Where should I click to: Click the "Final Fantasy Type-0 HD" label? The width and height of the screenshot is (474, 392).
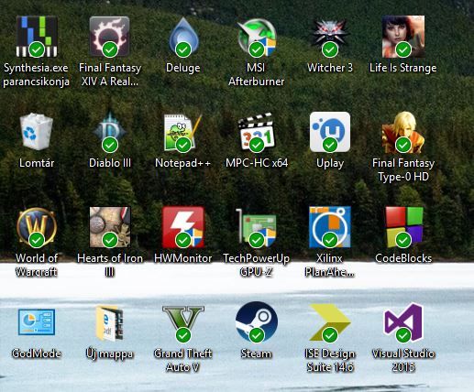(x=403, y=170)
